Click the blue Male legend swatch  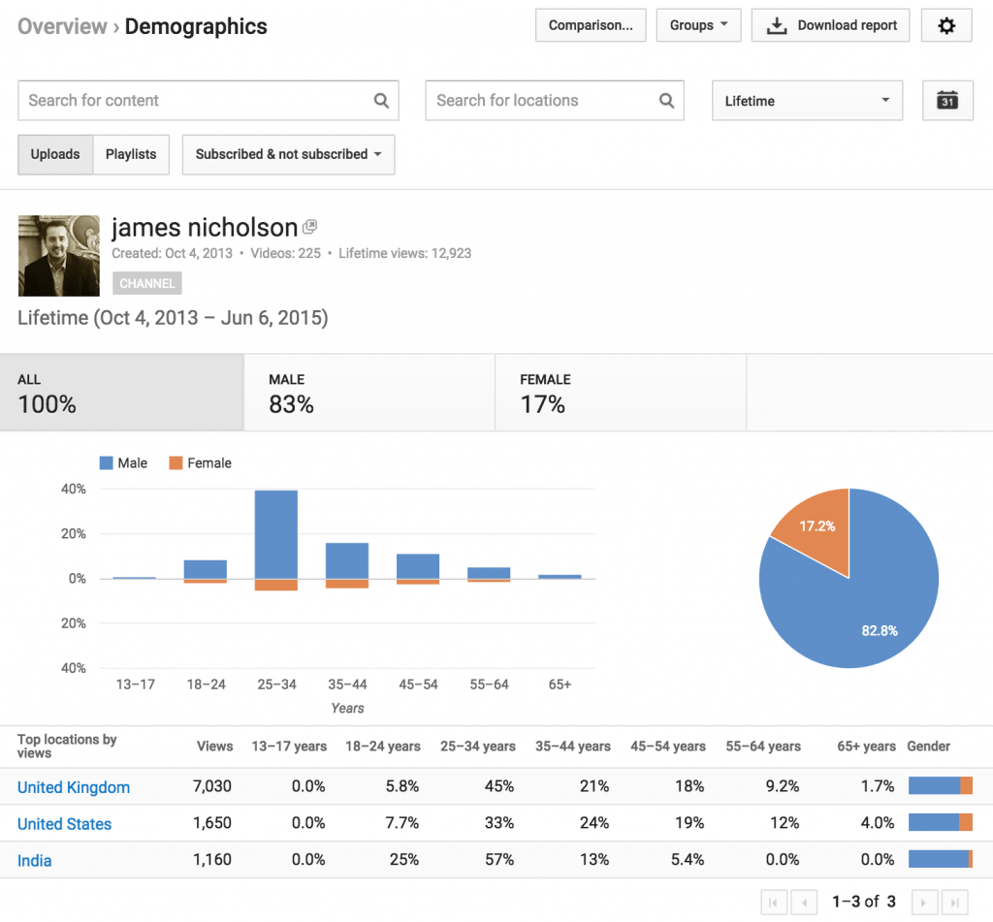[x=106, y=463]
